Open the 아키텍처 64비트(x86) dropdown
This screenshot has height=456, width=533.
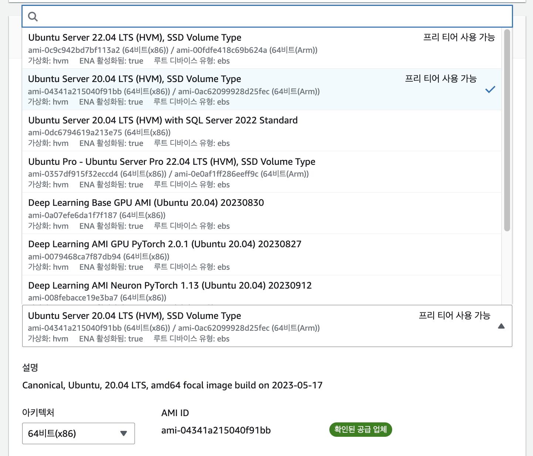tap(78, 433)
